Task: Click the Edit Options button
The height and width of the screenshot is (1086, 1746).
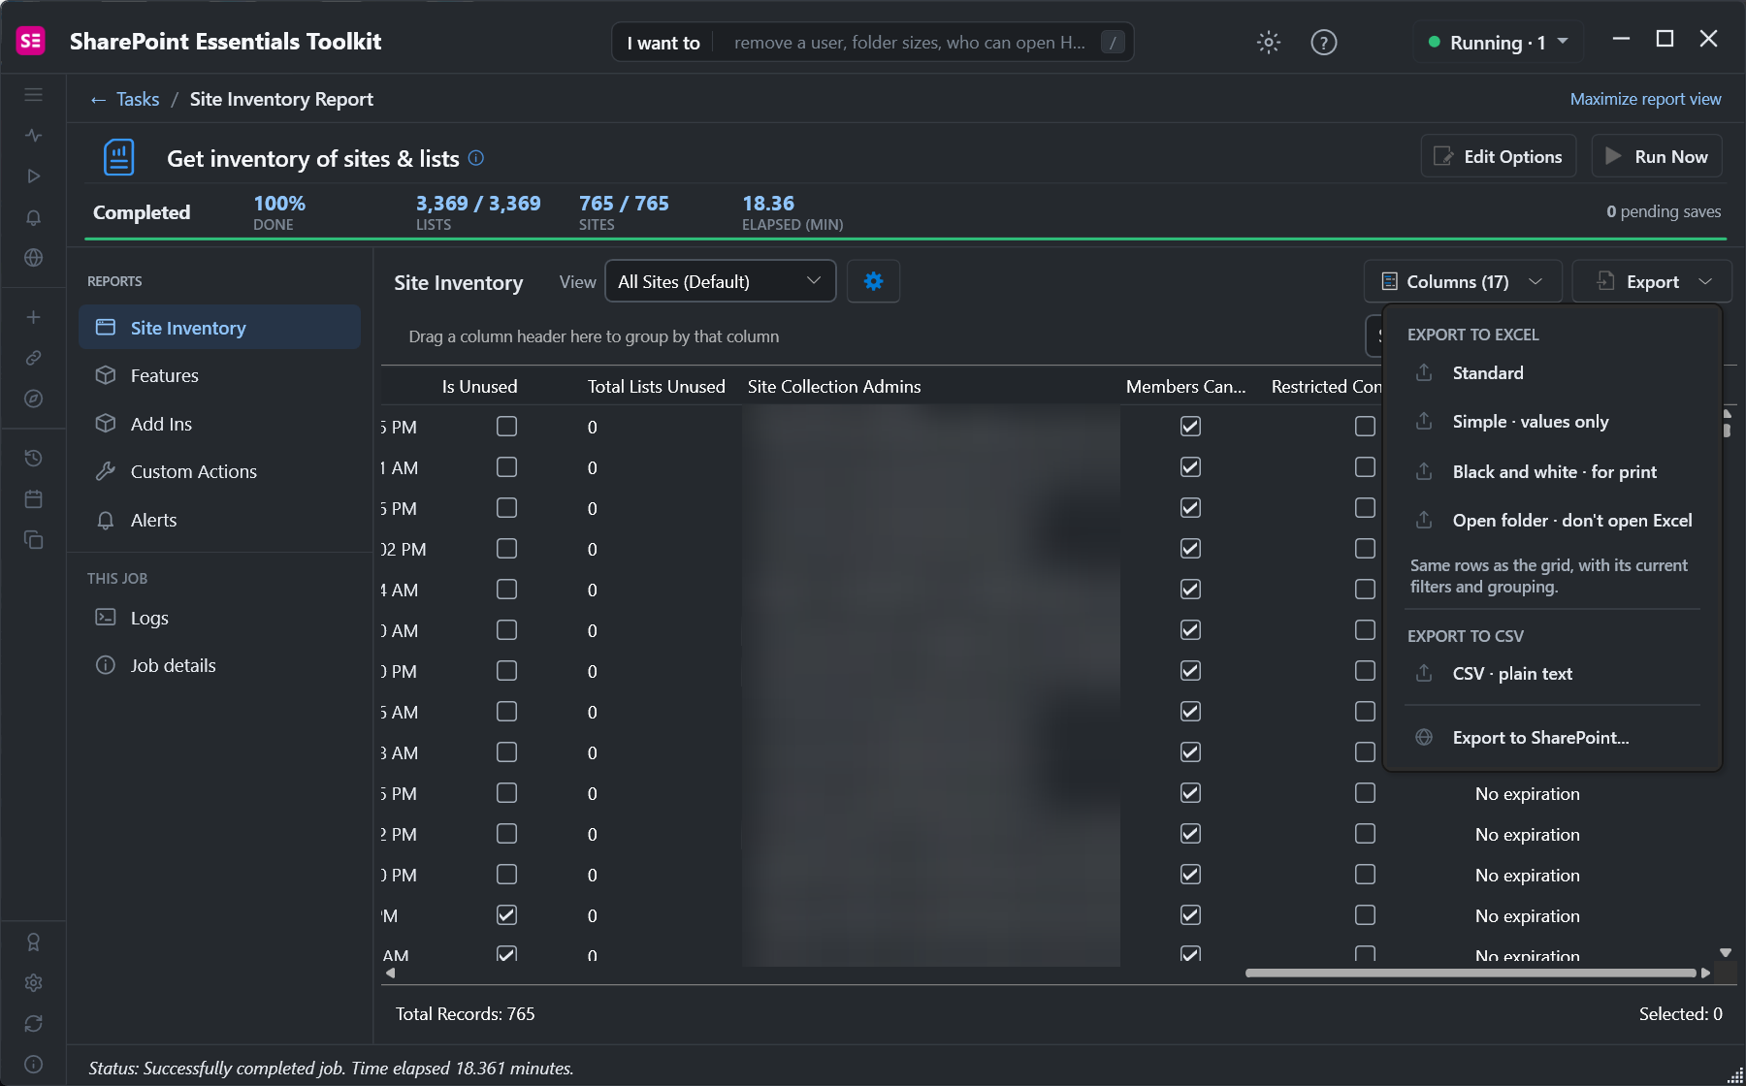Action: pos(1499,156)
